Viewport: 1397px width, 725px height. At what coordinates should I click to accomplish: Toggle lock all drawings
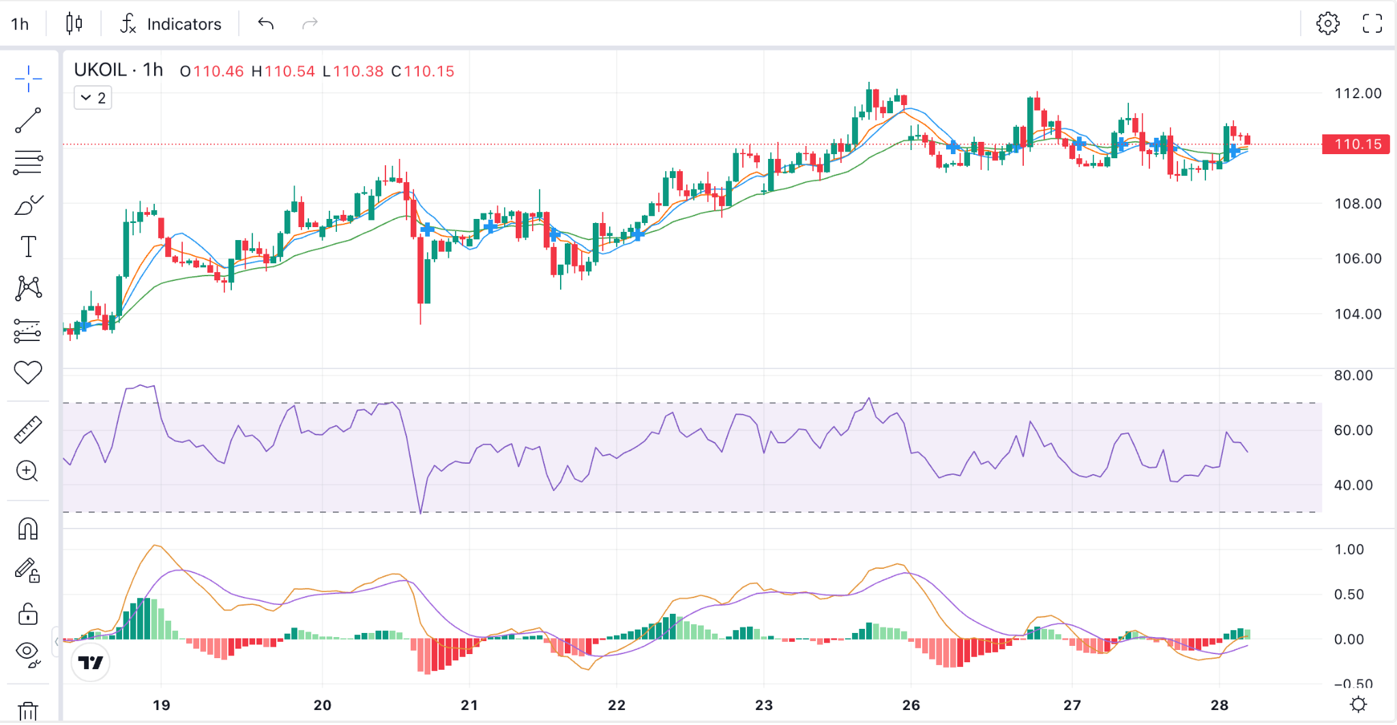(x=28, y=614)
